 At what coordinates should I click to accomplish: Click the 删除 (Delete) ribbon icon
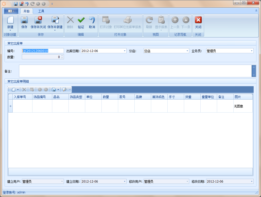point(70,20)
